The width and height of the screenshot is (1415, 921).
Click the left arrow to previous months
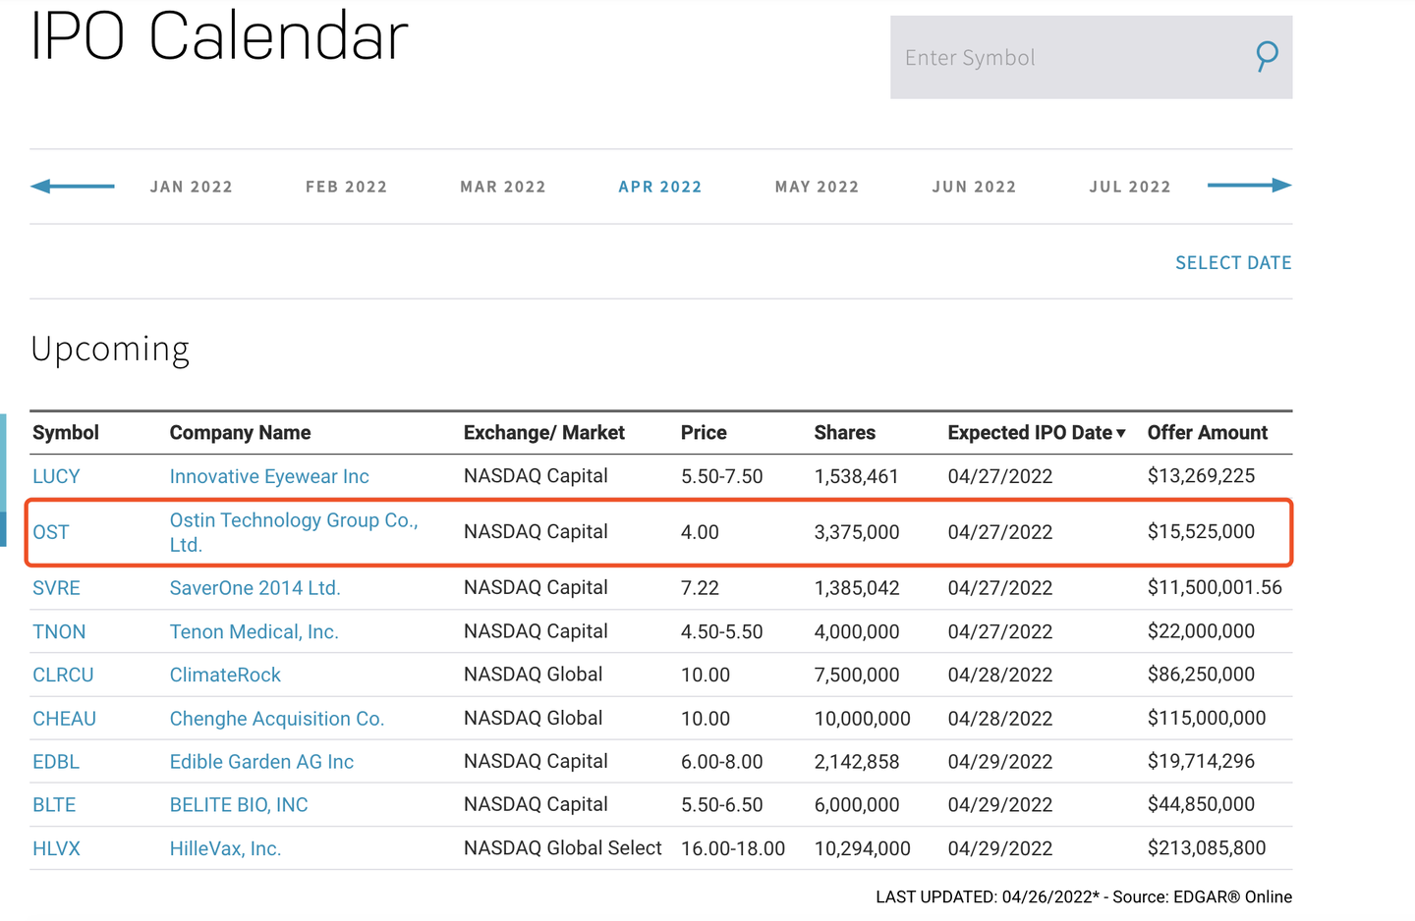(x=73, y=186)
